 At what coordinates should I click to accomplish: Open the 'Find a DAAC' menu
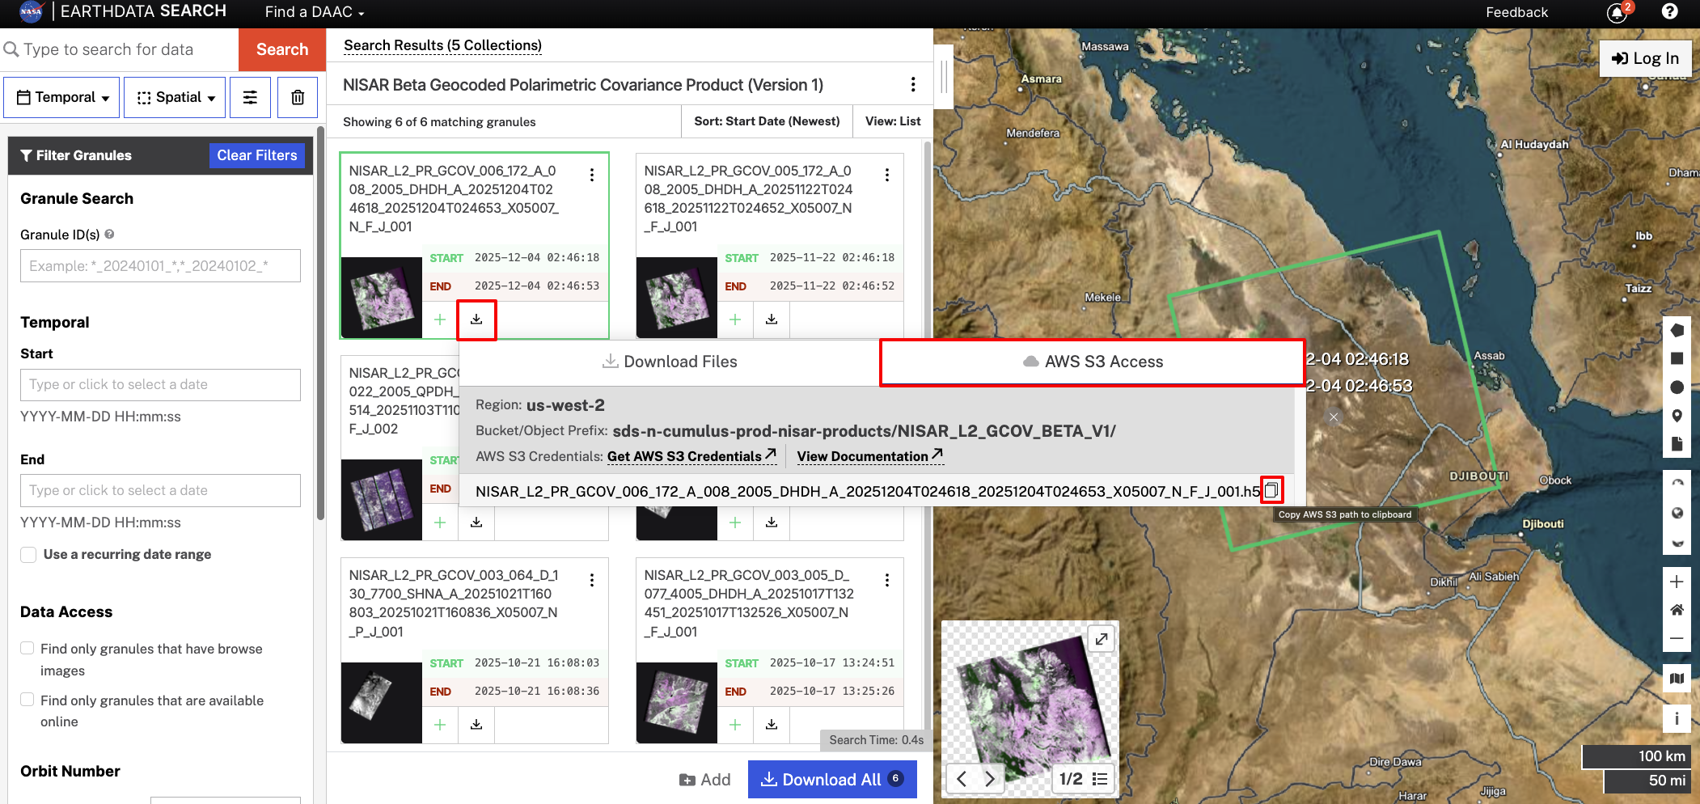(x=314, y=12)
